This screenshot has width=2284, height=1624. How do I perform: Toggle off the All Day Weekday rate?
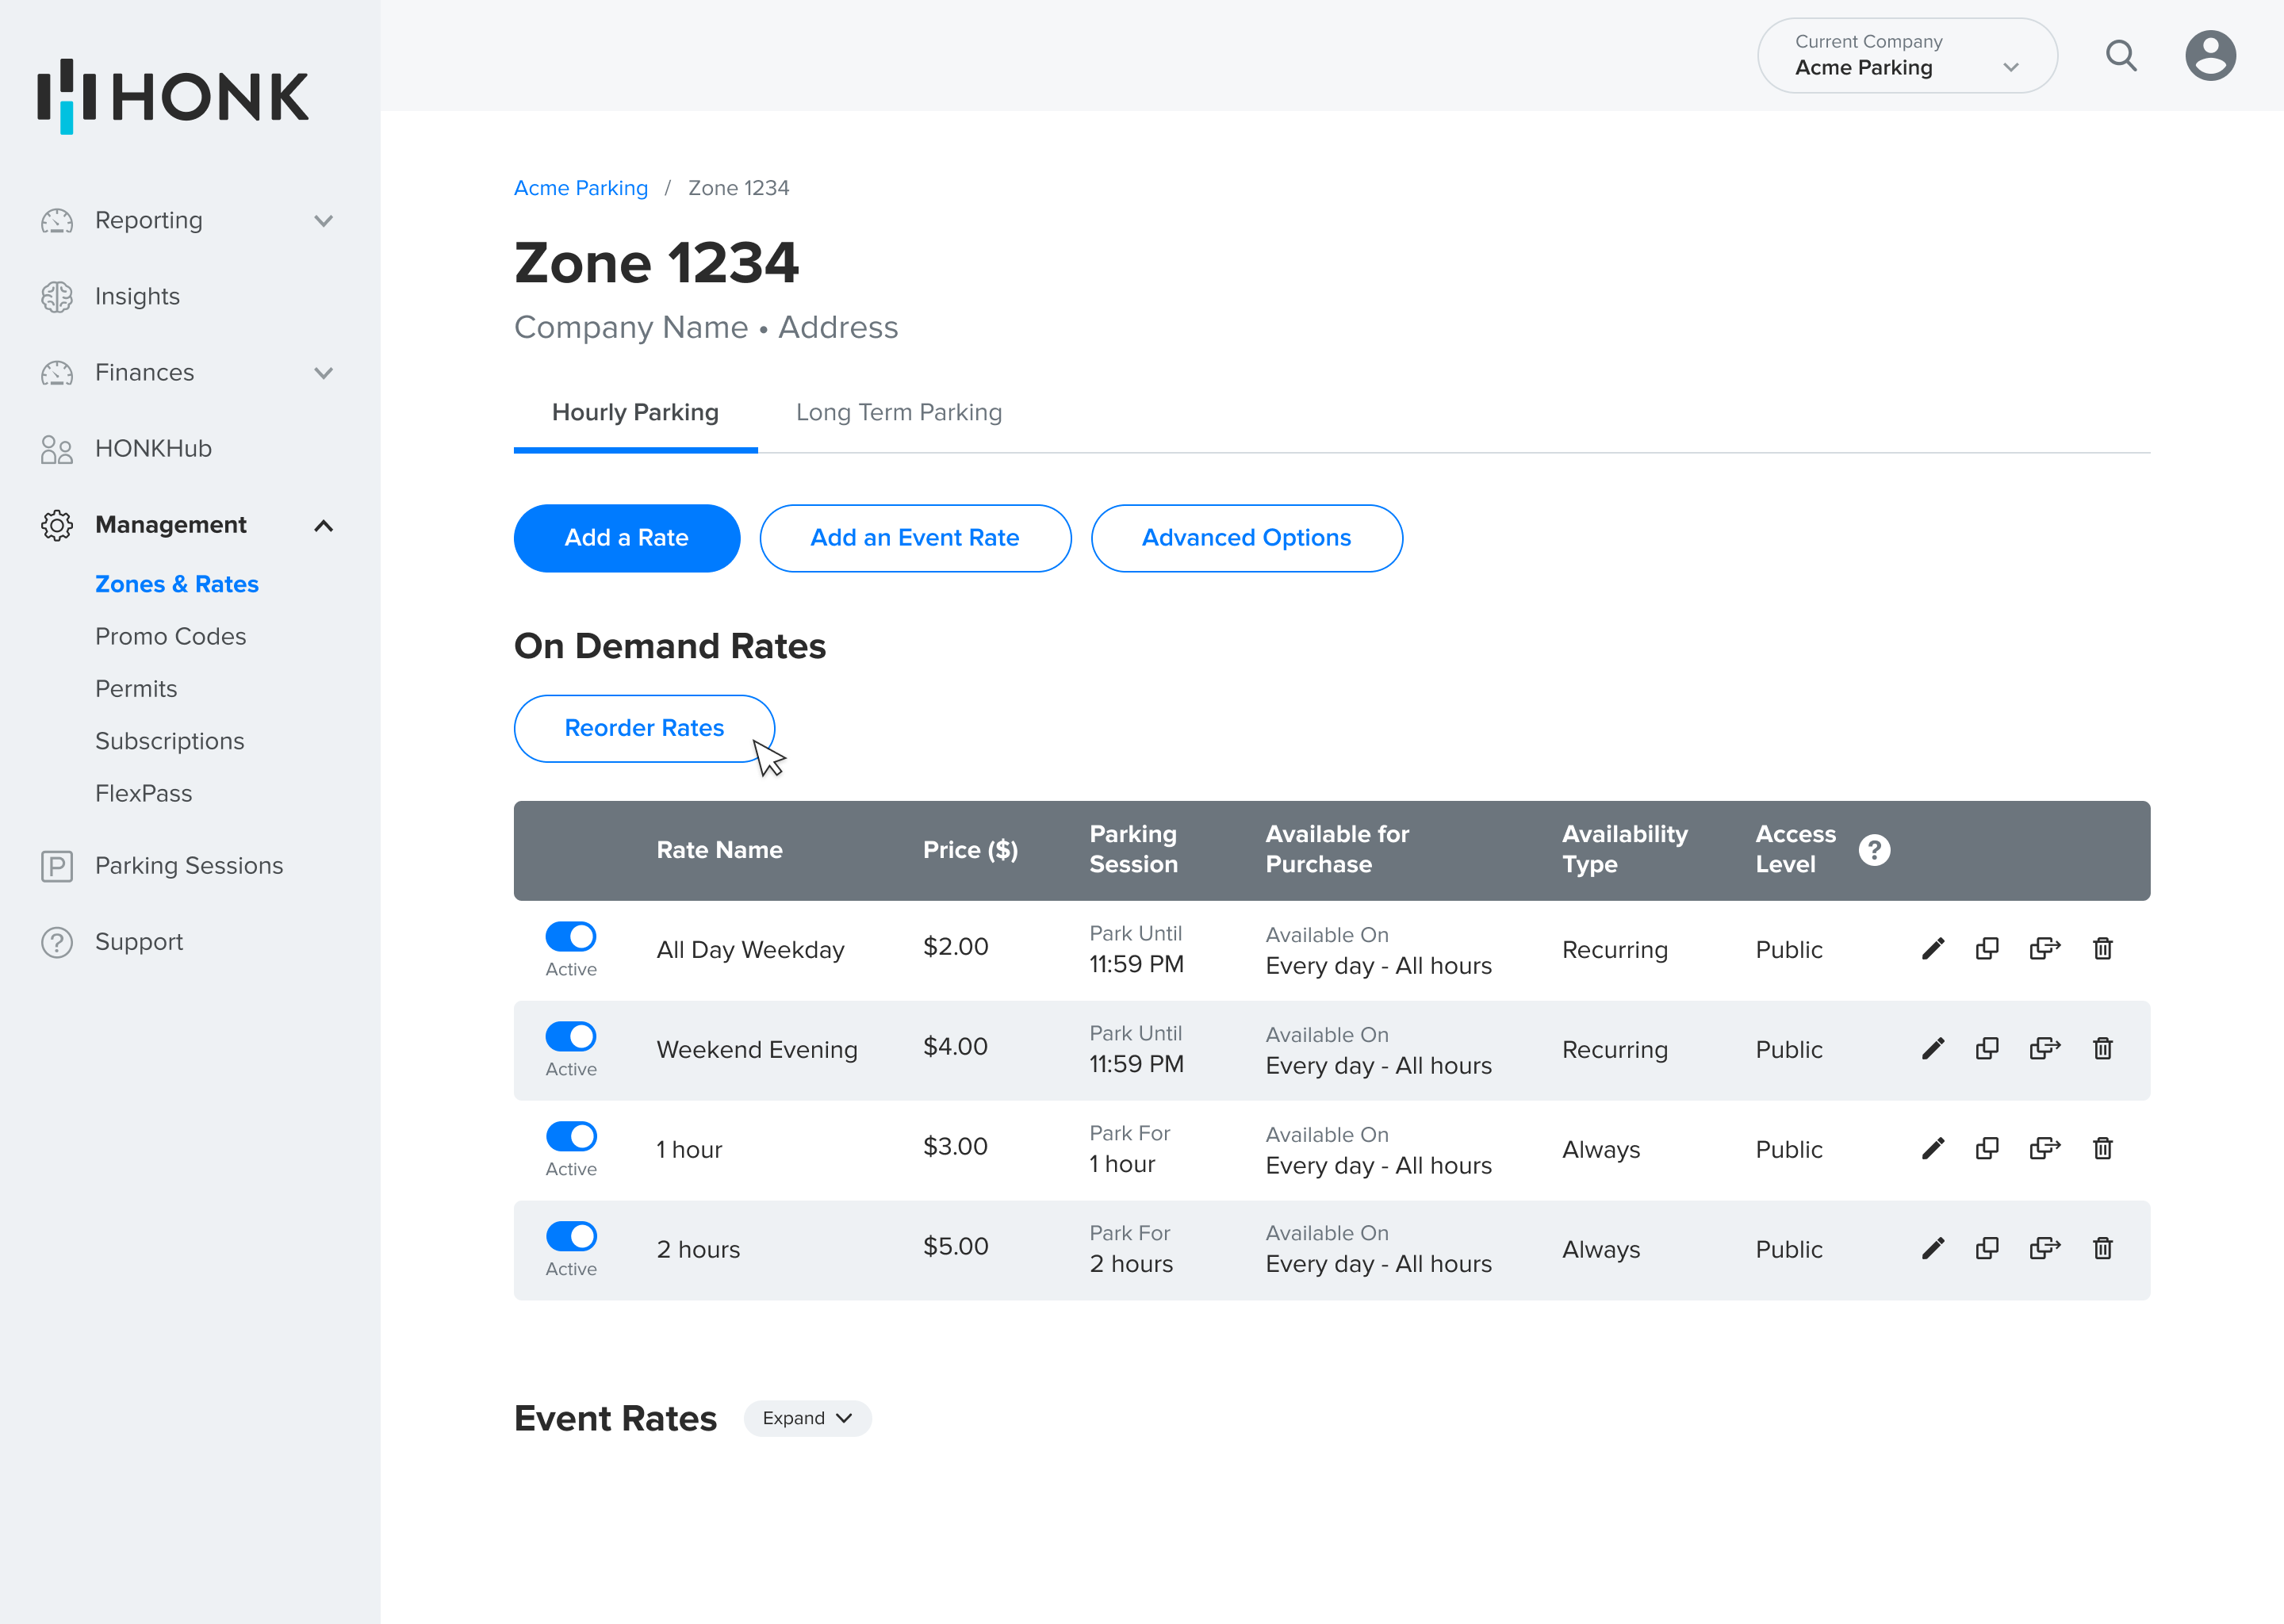tap(571, 937)
